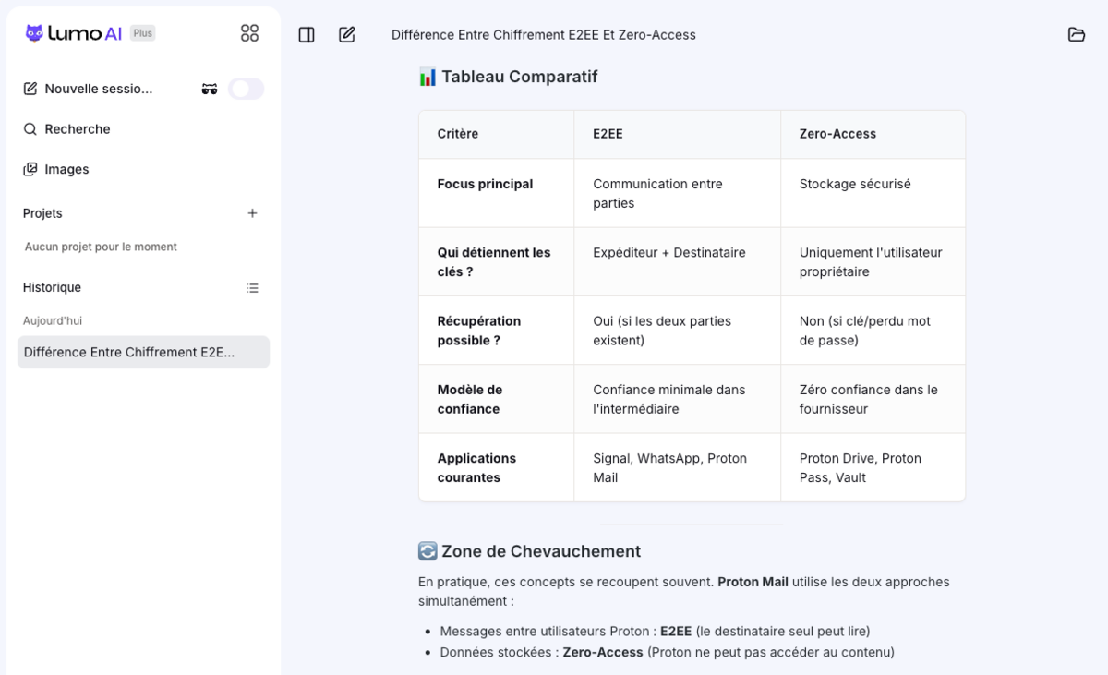
Task: Click the Zero-Access column header
Action: point(837,134)
